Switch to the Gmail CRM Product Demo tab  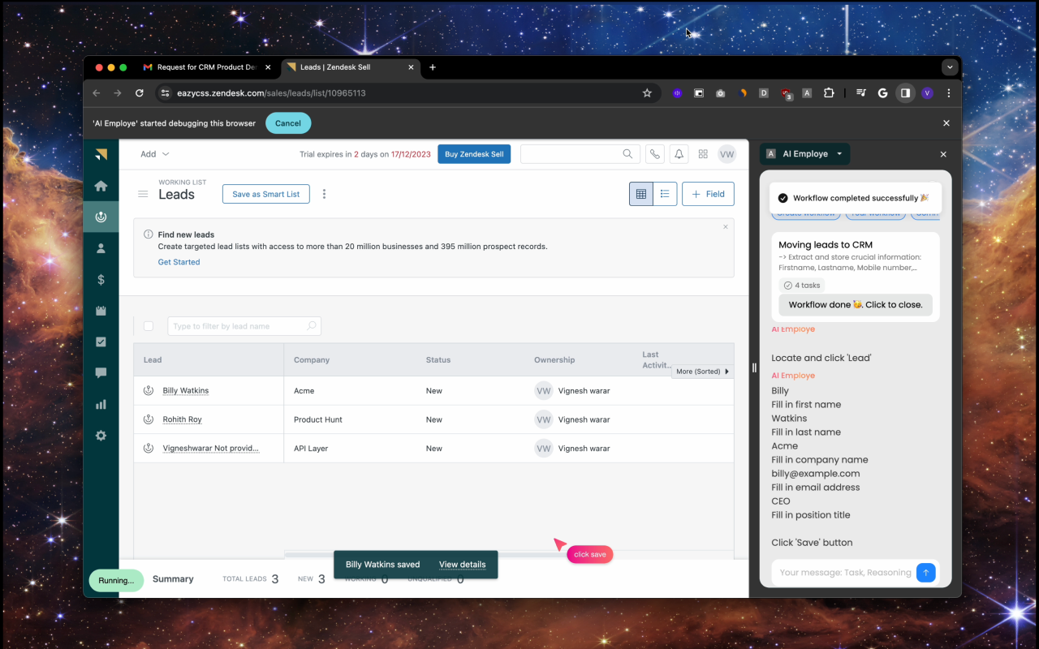(207, 67)
